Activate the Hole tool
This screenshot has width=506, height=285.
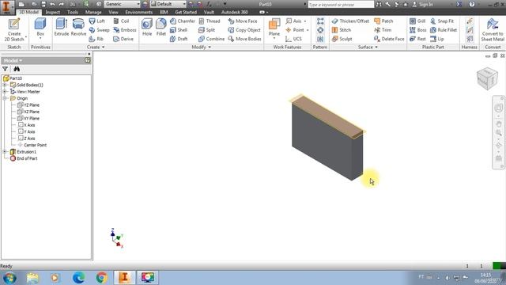tap(147, 27)
